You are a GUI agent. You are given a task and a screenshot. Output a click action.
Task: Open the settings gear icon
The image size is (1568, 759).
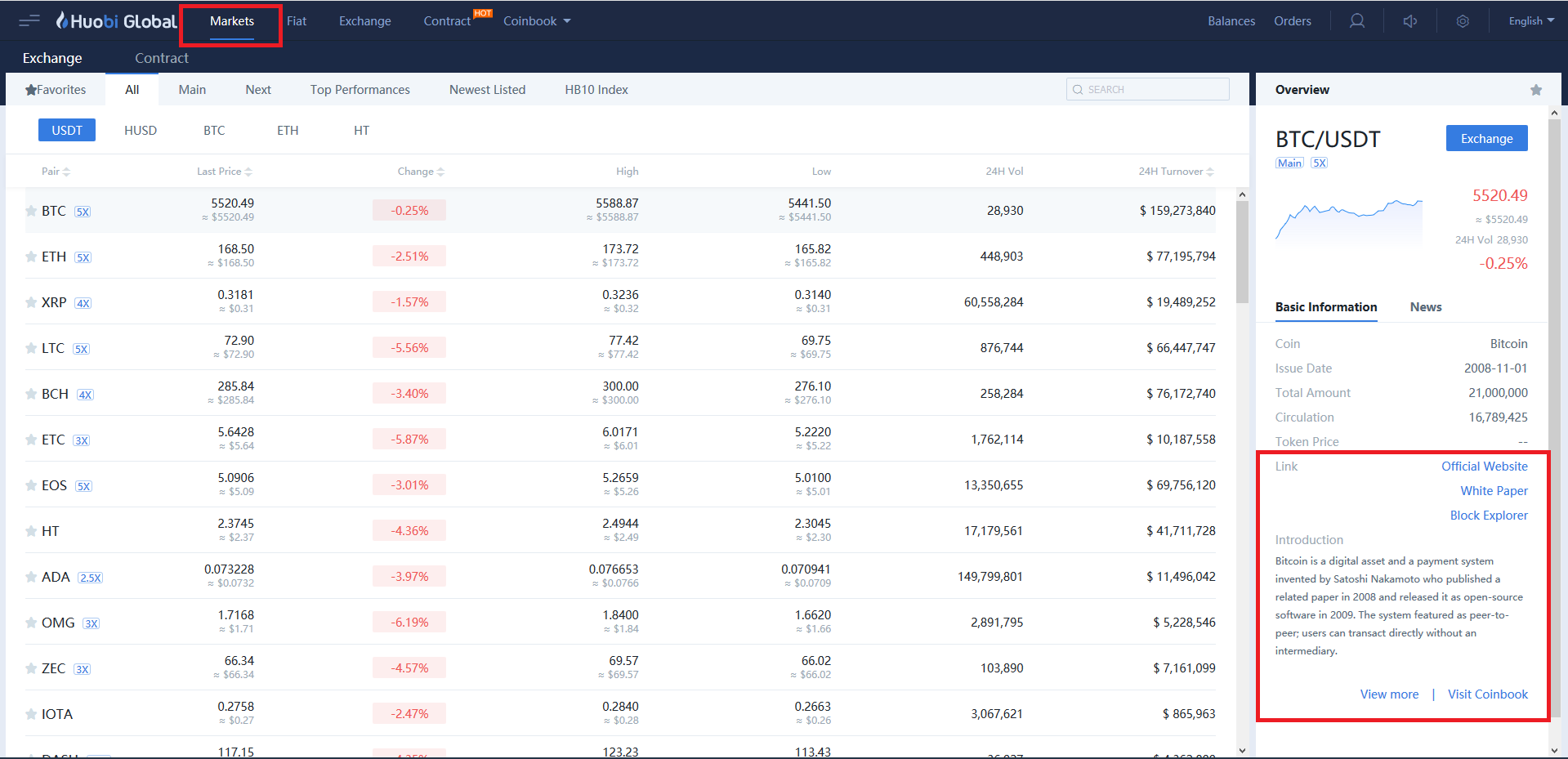(x=1463, y=21)
